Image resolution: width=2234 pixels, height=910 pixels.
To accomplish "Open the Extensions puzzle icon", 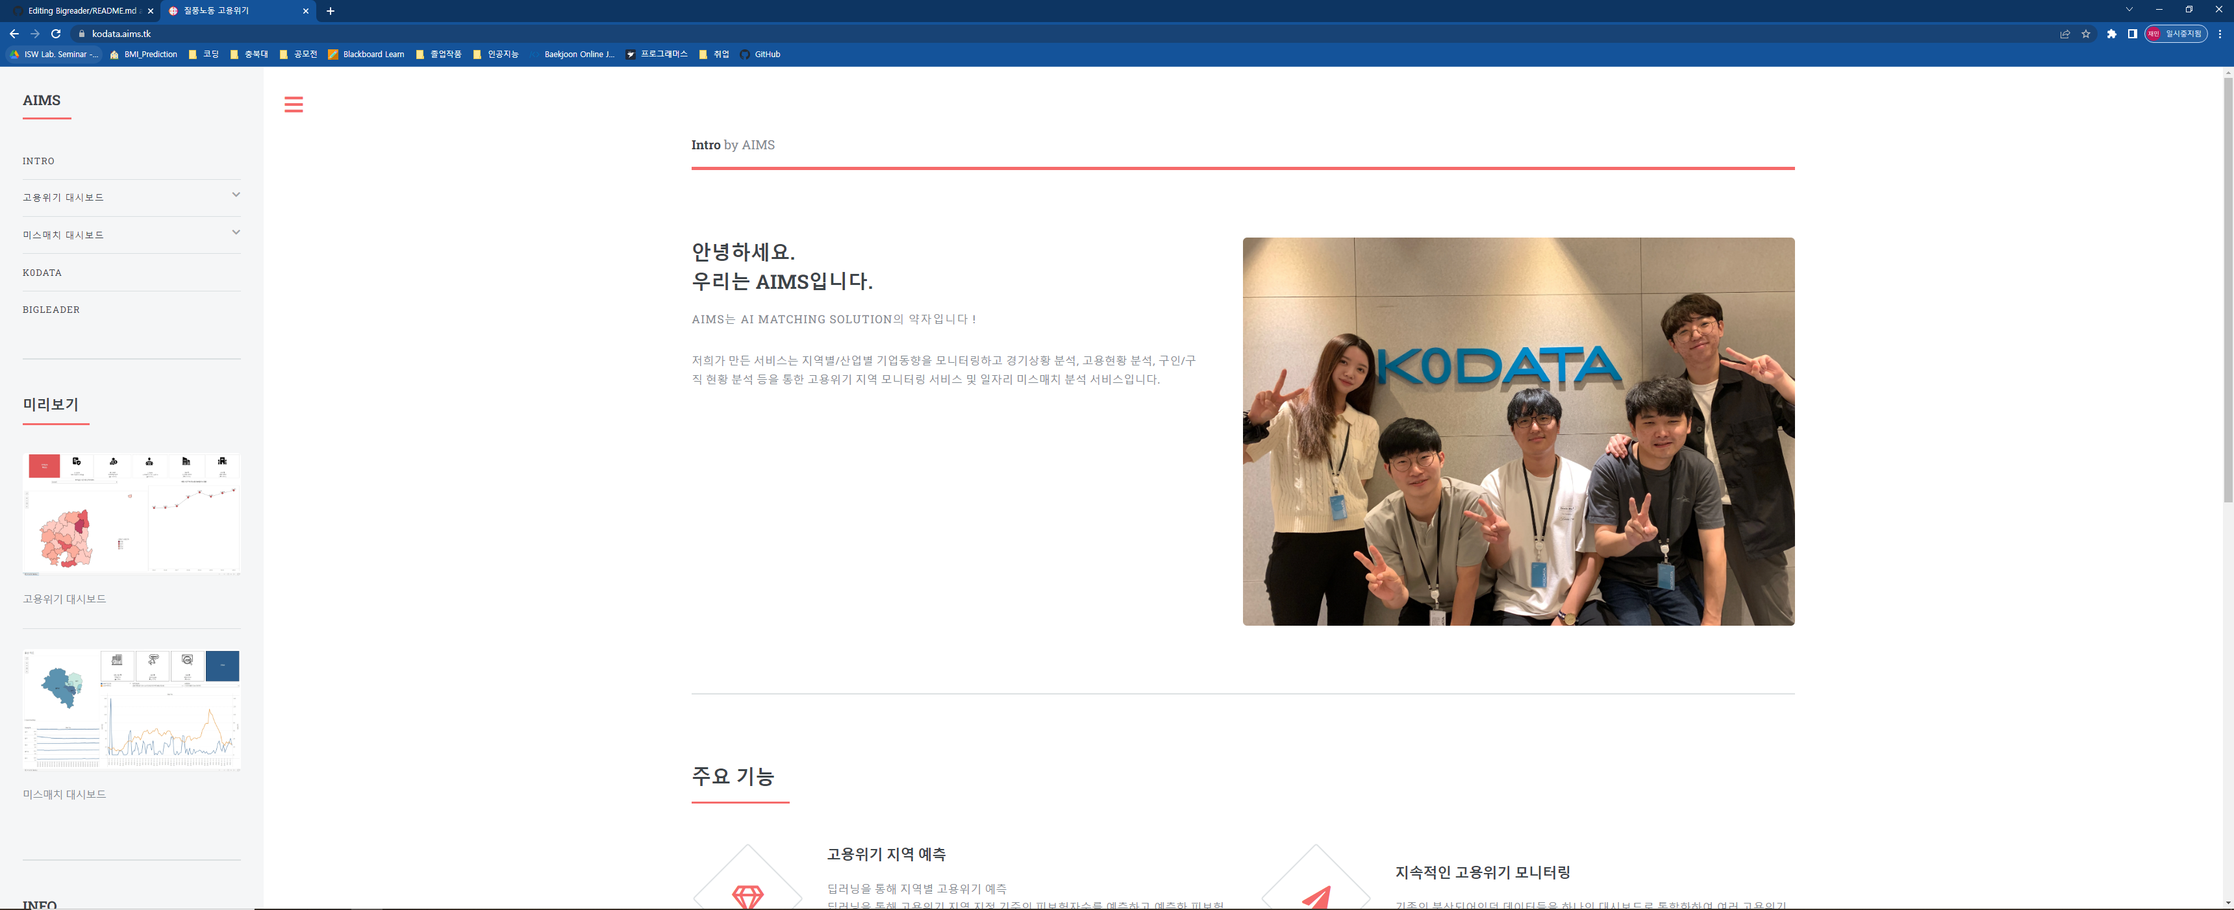I will 2111,34.
